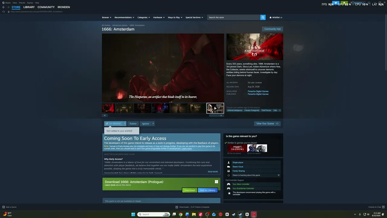387x218 pixels.
Task: Click the Adventure Games breadcrumb
Action: (x=120, y=25)
